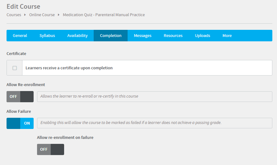
Task: Click the breadcrumb arrow after Courses
Action: tap(25, 15)
